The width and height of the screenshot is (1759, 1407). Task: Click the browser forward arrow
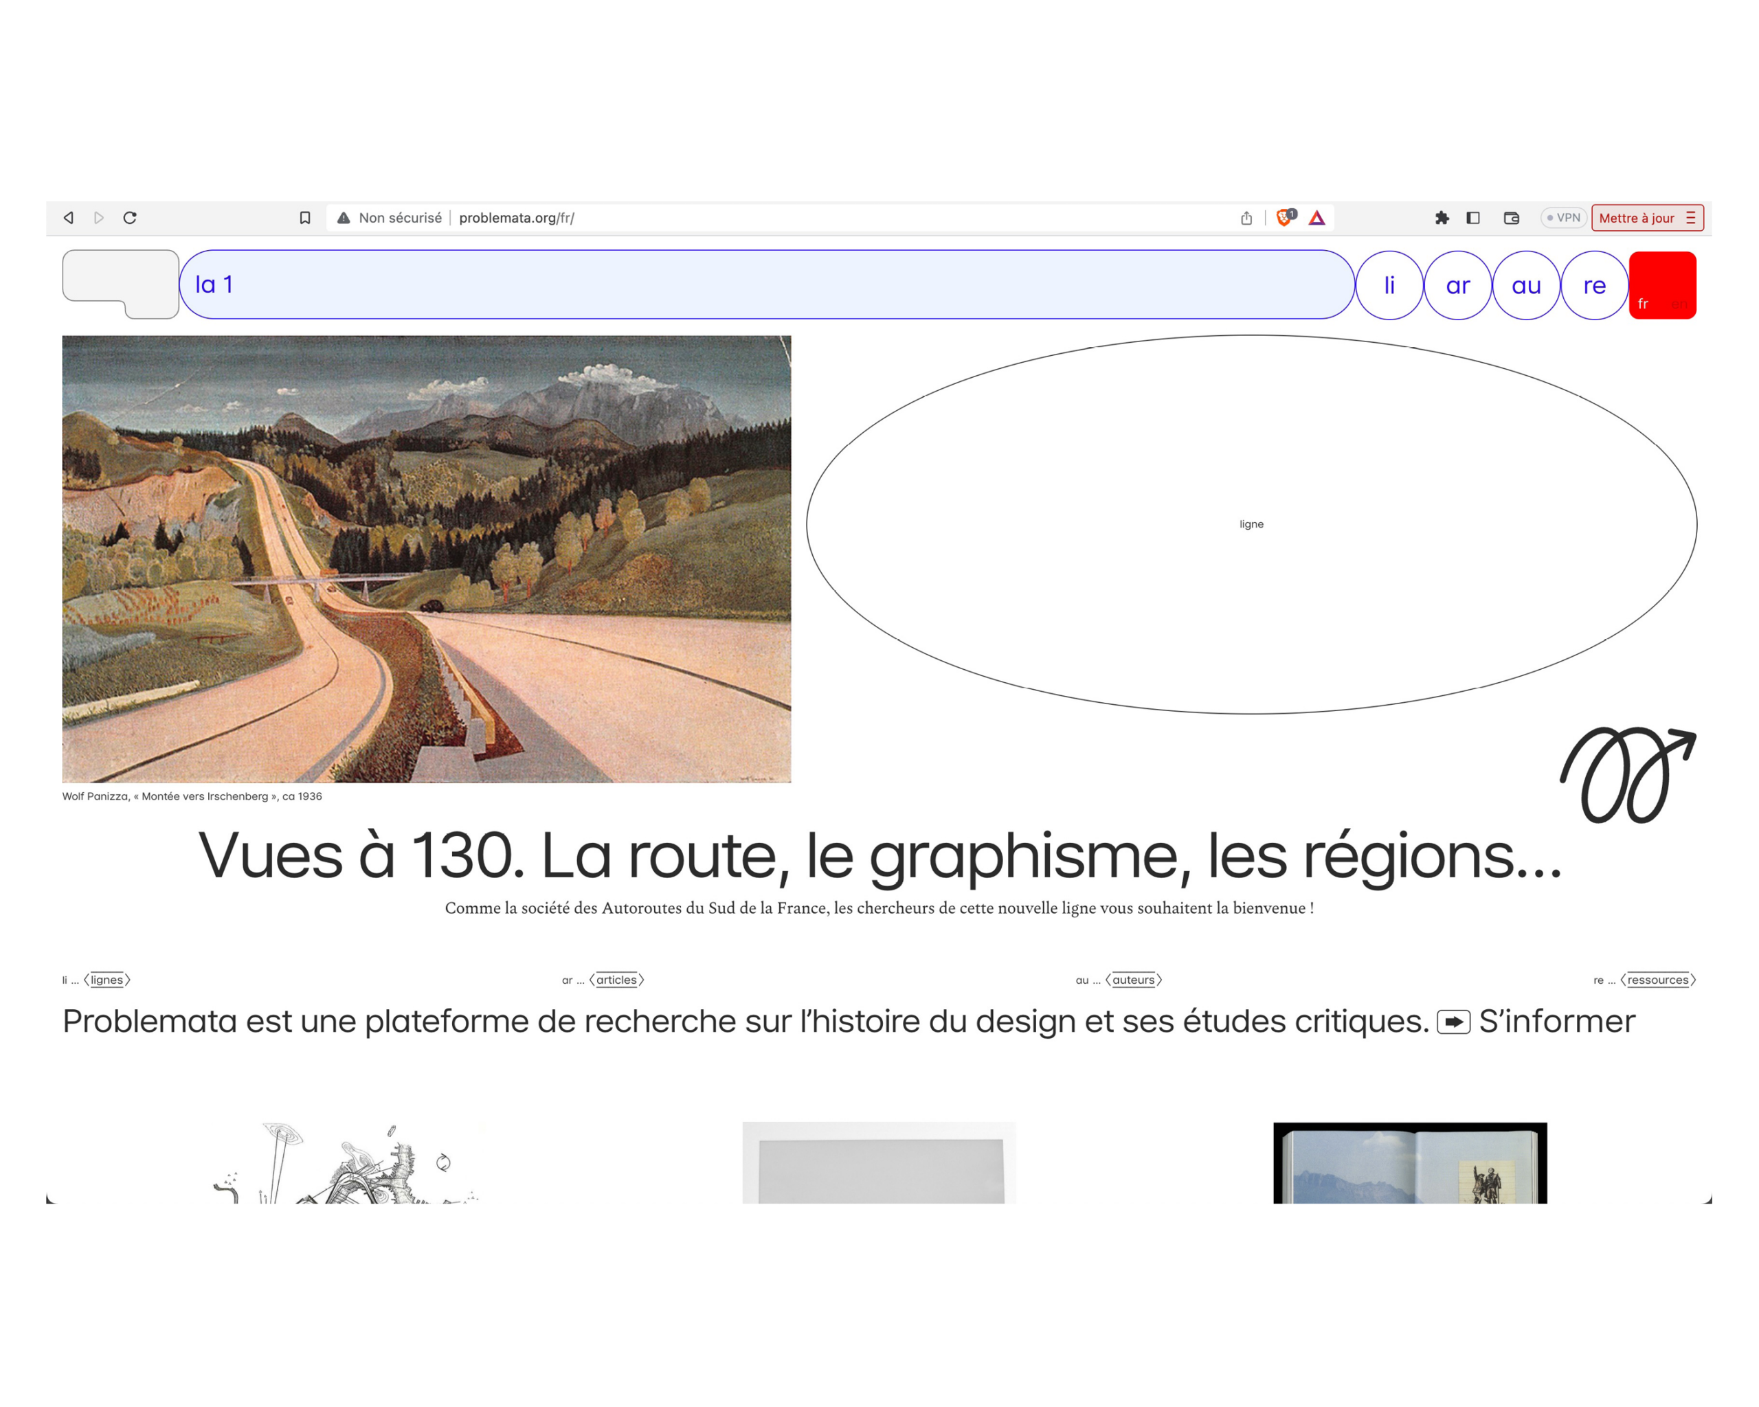click(99, 218)
